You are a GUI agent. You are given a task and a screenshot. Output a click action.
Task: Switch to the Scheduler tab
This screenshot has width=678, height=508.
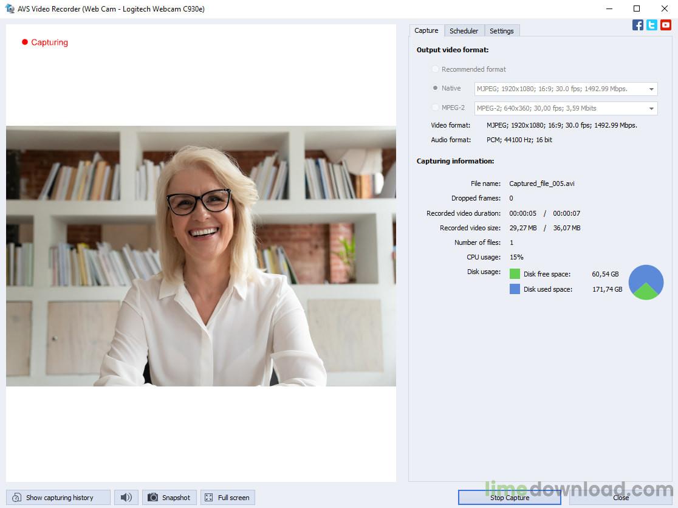point(464,31)
